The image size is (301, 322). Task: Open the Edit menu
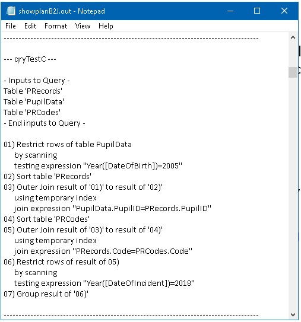[30, 26]
